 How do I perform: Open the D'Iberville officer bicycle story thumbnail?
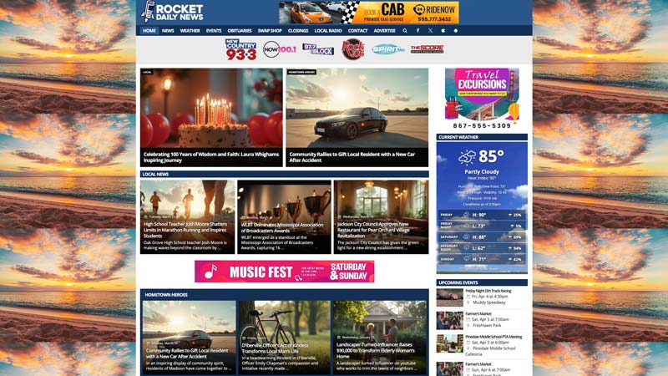coord(284,326)
